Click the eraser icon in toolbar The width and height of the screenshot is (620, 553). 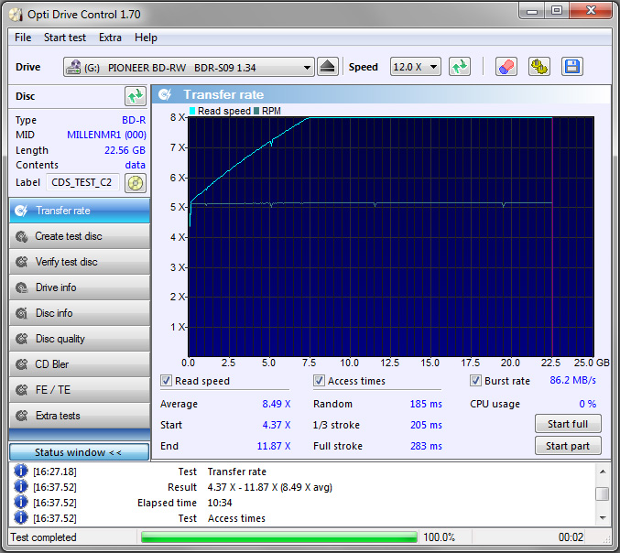[506, 67]
